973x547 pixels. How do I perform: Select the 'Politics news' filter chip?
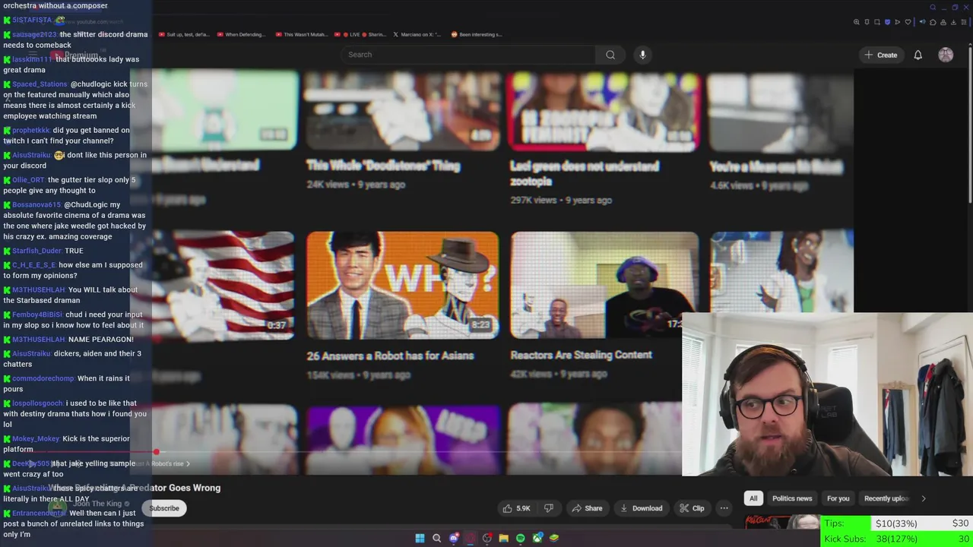pos(792,498)
